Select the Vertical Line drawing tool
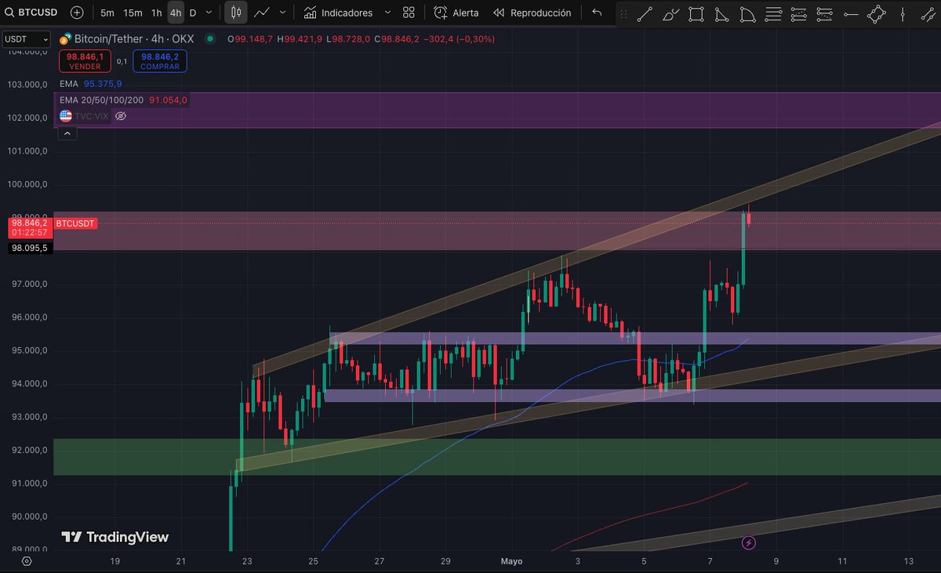941x573 pixels. 903,13
